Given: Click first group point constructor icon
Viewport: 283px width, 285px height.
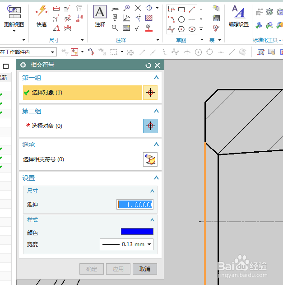Looking at the screenshot, I should click(150, 93).
